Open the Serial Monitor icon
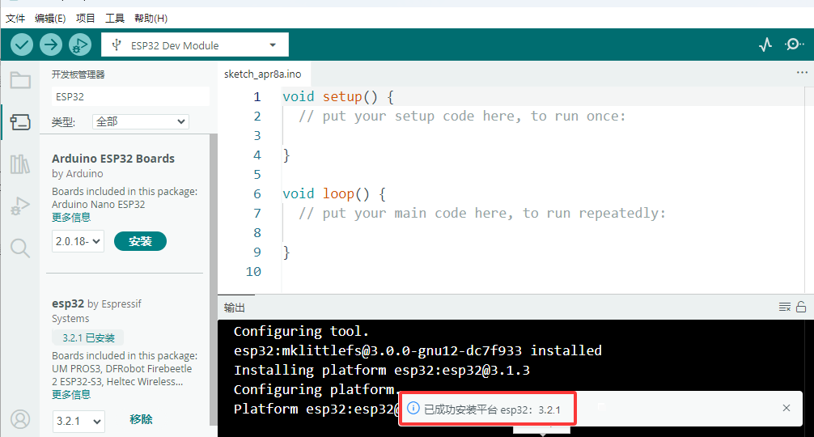Image resolution: width=814 pixels, height=437 pixels. (795, 45)
